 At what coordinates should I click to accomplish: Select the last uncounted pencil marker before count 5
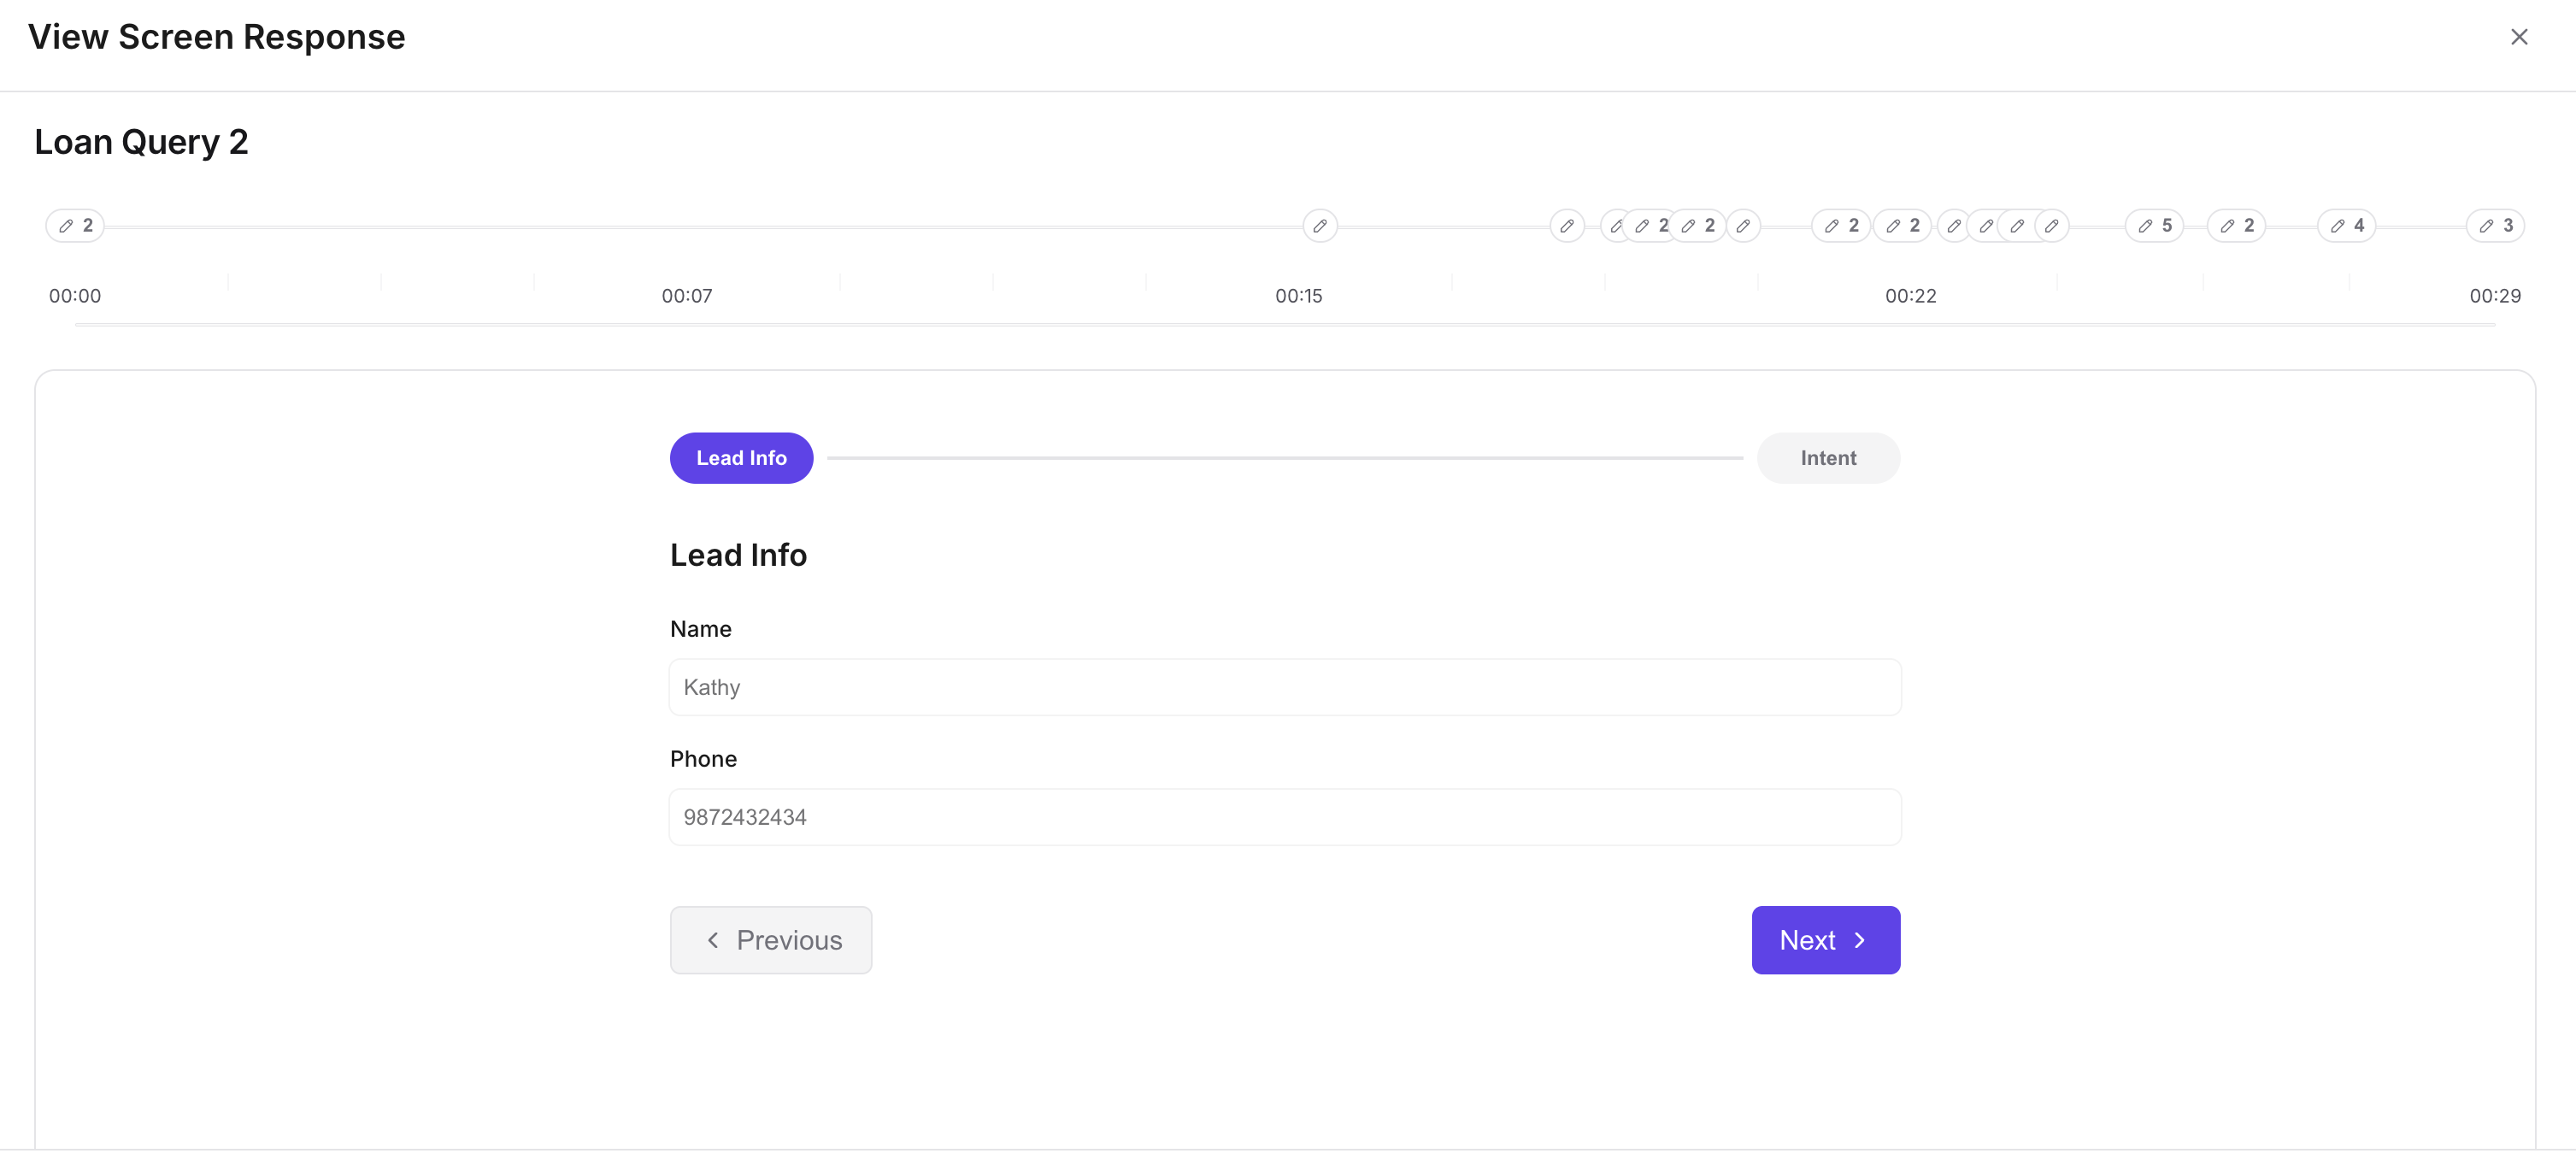click(2051, 226)
